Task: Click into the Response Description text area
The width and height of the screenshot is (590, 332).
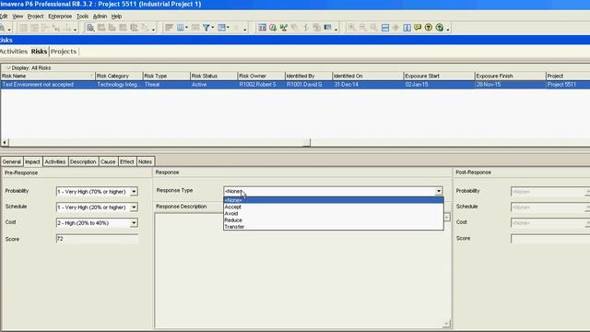Action: click(x=300, y=270)
